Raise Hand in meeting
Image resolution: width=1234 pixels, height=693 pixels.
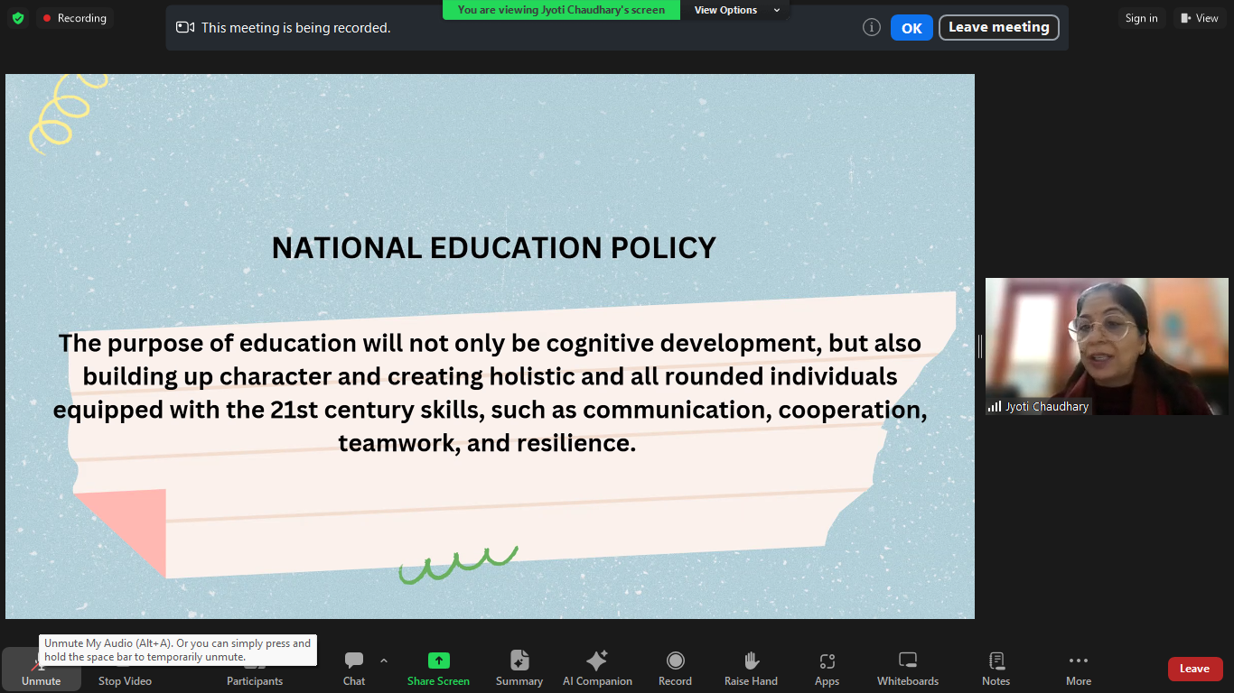point(751,670)
